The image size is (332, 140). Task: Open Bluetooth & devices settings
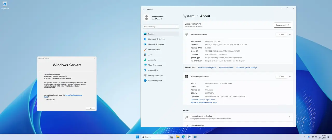tap(161, 39)
